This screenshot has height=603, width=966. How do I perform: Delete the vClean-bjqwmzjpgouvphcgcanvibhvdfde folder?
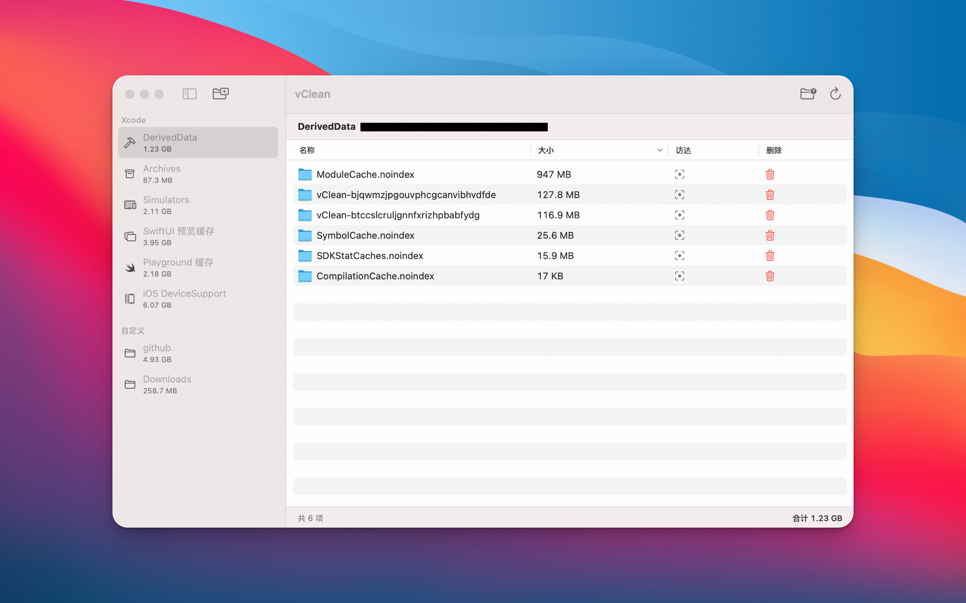coord(769,194)
